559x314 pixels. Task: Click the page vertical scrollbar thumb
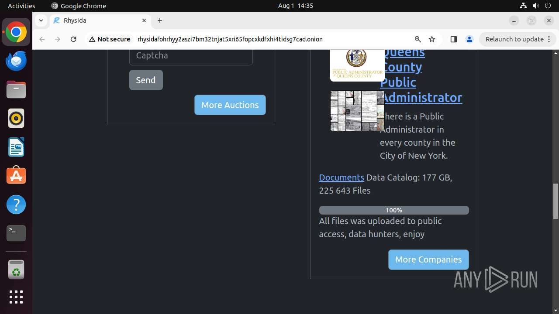coord(556,201)
